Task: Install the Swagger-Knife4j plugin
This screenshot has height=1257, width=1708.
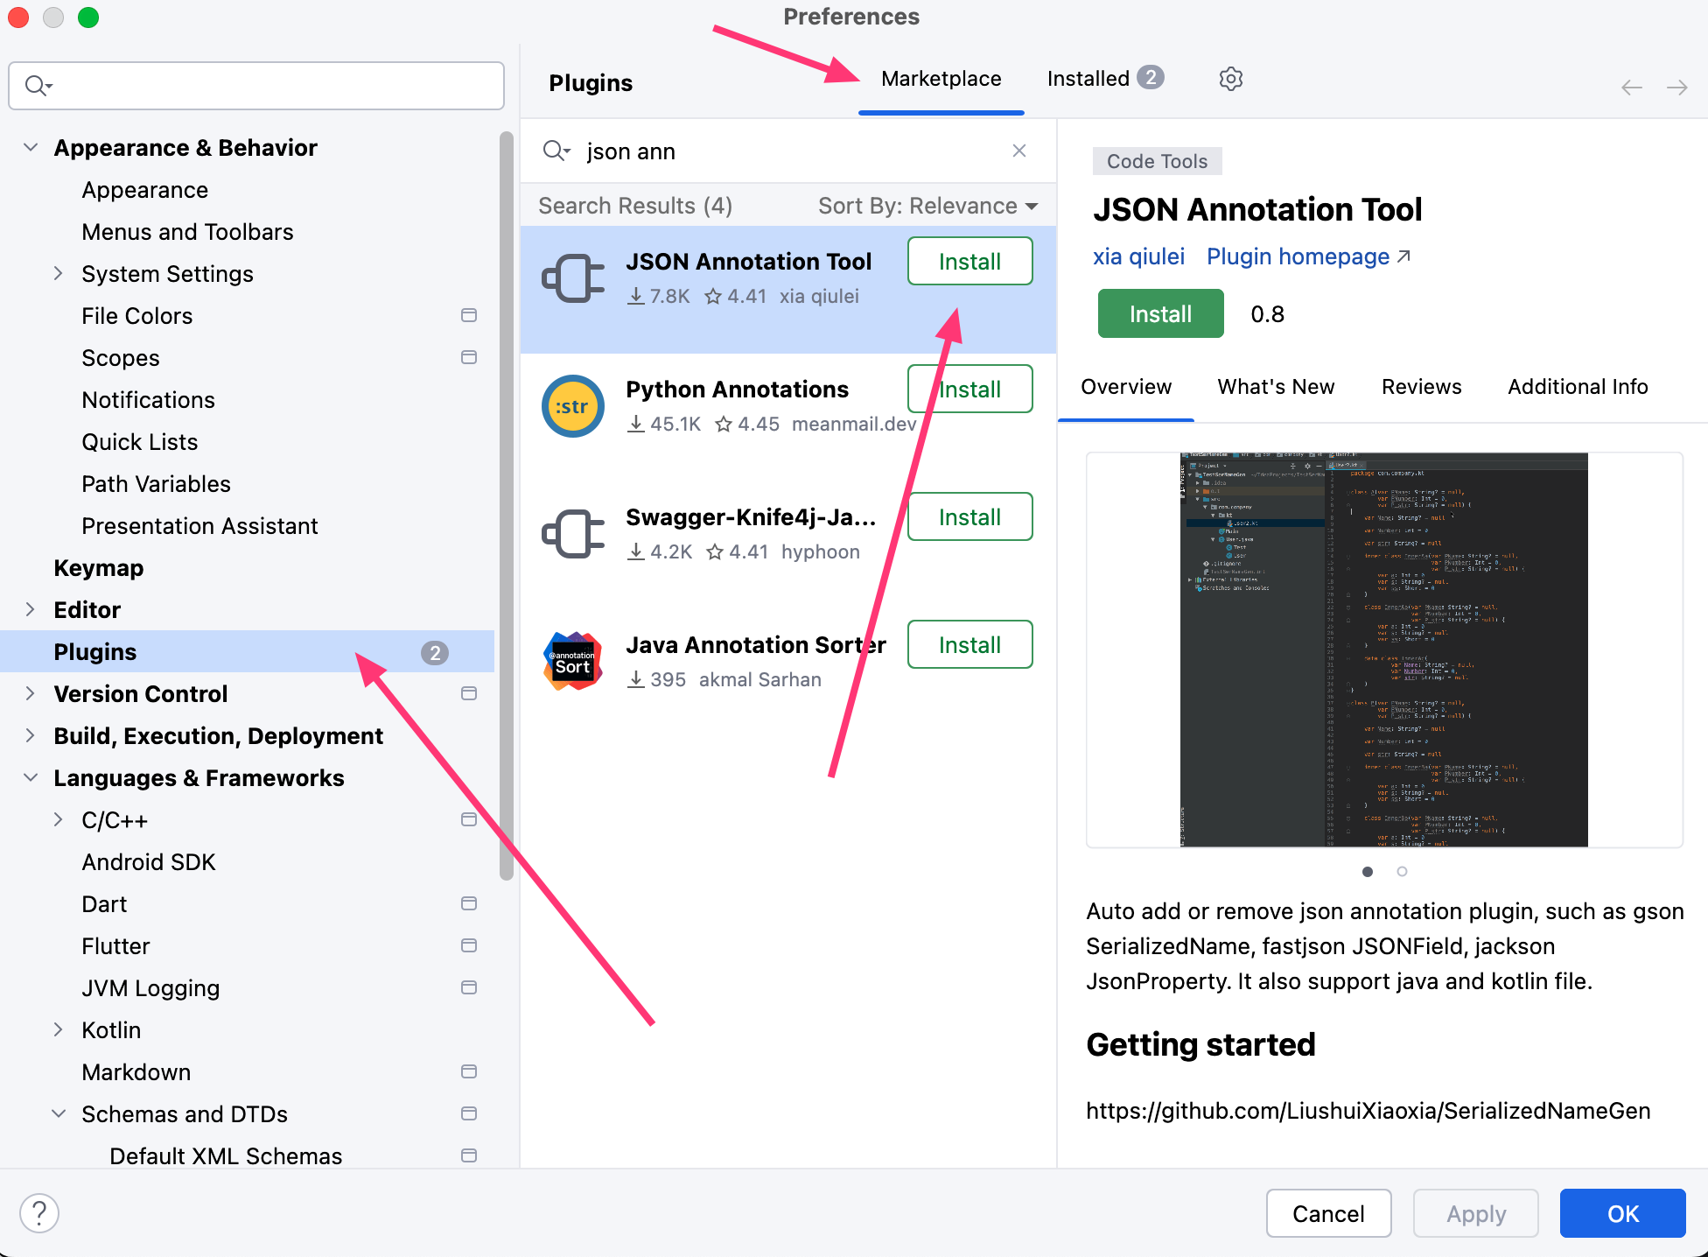Action: [969, 516]
